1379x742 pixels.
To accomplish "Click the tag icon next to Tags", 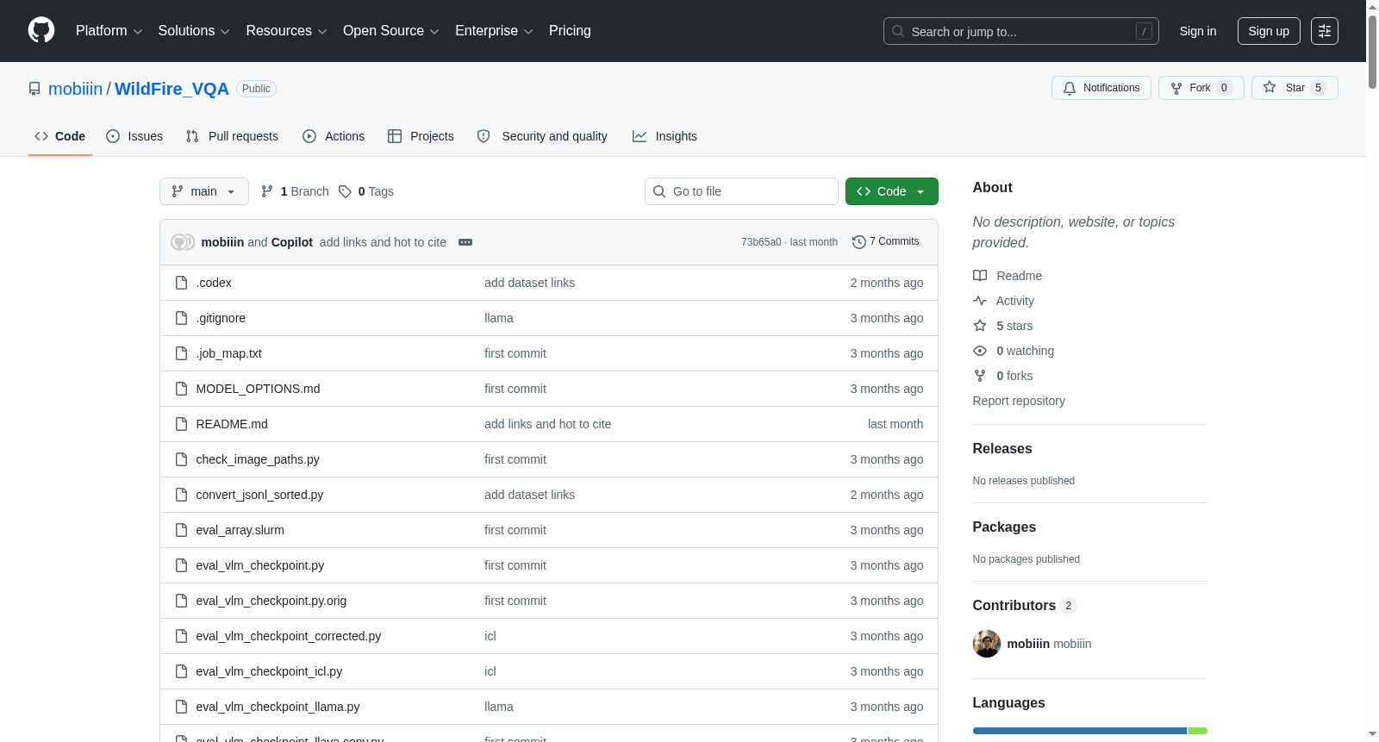I will [x=345, y=191].
